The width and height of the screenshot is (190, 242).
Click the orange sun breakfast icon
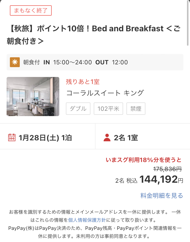pyautogui.click(x=15, y=62)
